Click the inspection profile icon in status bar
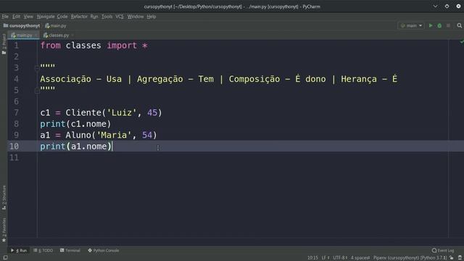This screenshot has height=261, width=464. point(460,258)
